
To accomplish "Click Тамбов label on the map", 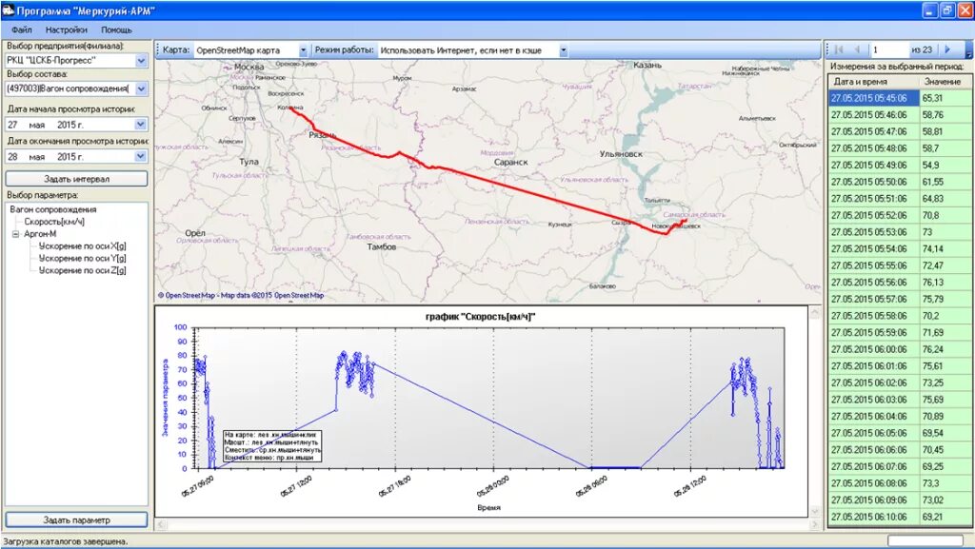I will 381,246.
